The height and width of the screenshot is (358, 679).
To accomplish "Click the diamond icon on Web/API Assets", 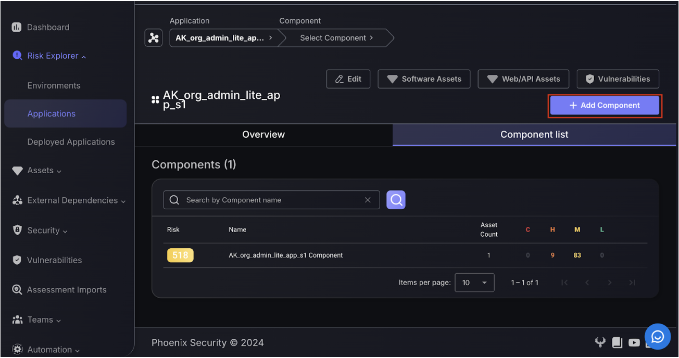I will tap(492, 79).
